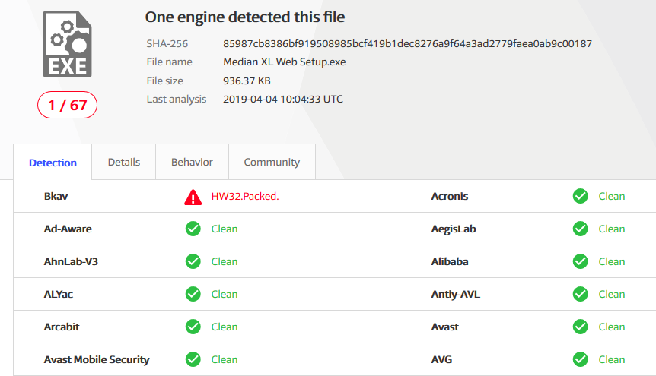Click the Ad-Aware engine name
Viewport: 656px width, 376px height.
[x=68, y=229]
